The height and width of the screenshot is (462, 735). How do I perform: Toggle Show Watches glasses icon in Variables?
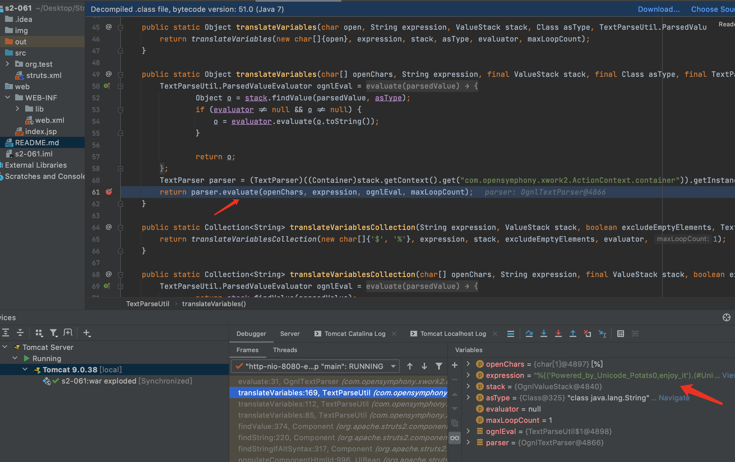(454, 438)
